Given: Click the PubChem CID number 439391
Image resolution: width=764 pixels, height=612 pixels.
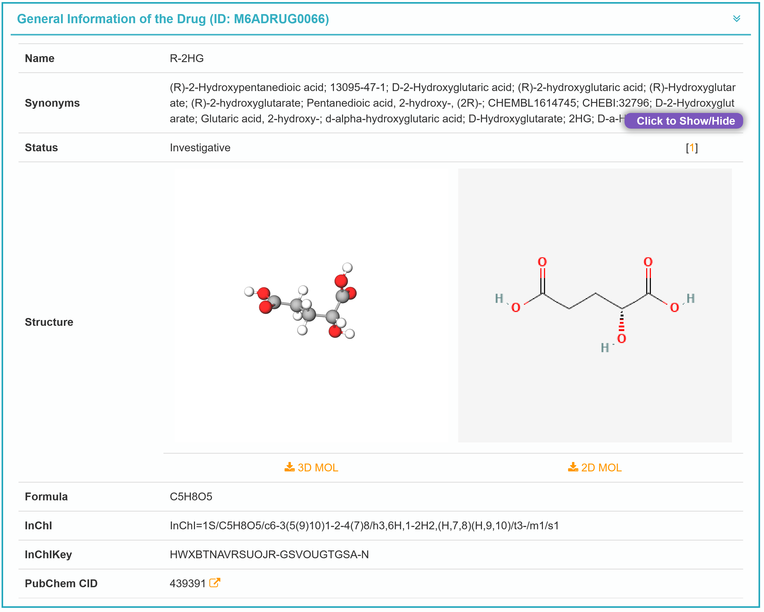Looking at the screenshot, I should tap(187, 583).
